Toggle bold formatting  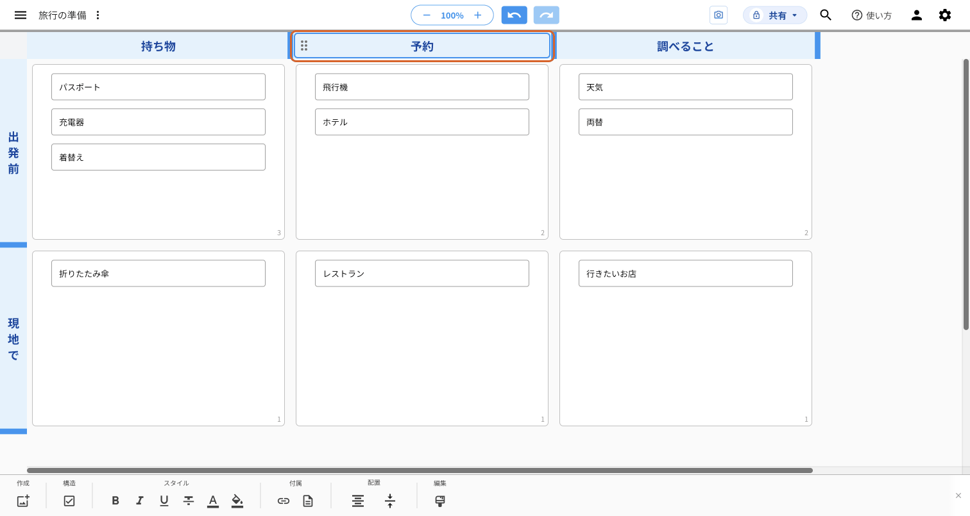[x=115, y=501]
